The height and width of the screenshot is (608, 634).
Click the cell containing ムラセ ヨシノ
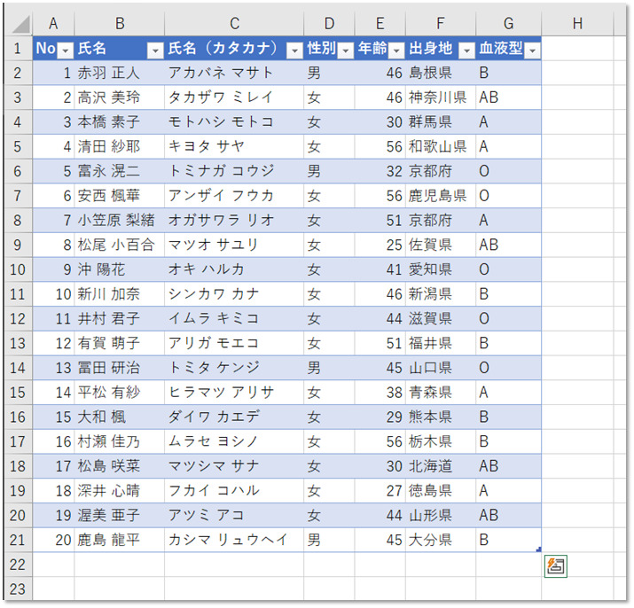click(234, 442)
